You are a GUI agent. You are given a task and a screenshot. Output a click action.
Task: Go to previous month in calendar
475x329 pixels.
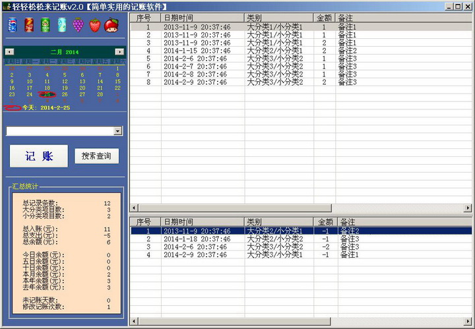point(10,51)
